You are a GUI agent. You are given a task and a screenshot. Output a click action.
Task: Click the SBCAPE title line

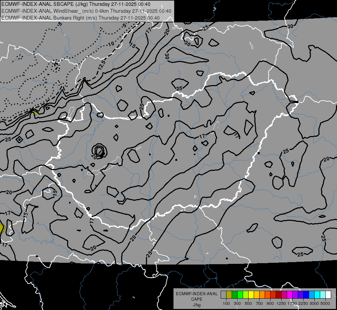[x=76, y=4]
